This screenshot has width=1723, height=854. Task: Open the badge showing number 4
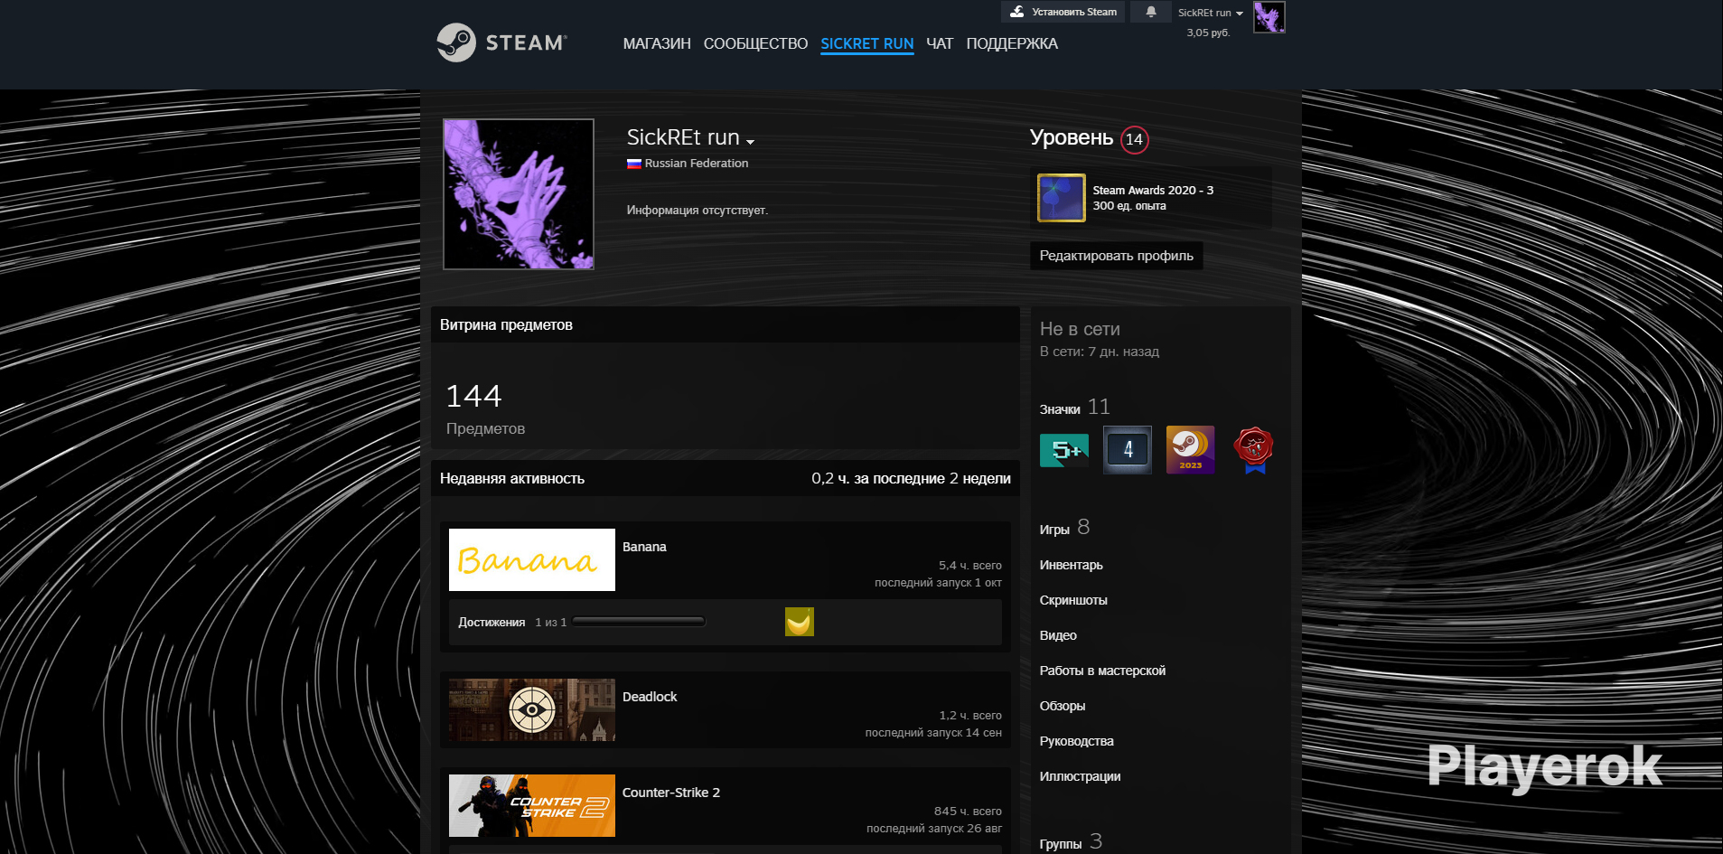1128,450
